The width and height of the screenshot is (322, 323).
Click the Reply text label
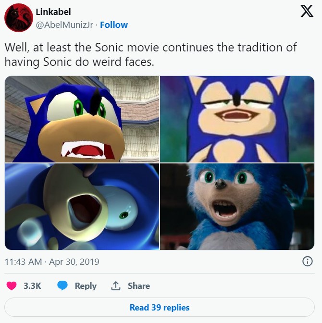pos(86,286)
